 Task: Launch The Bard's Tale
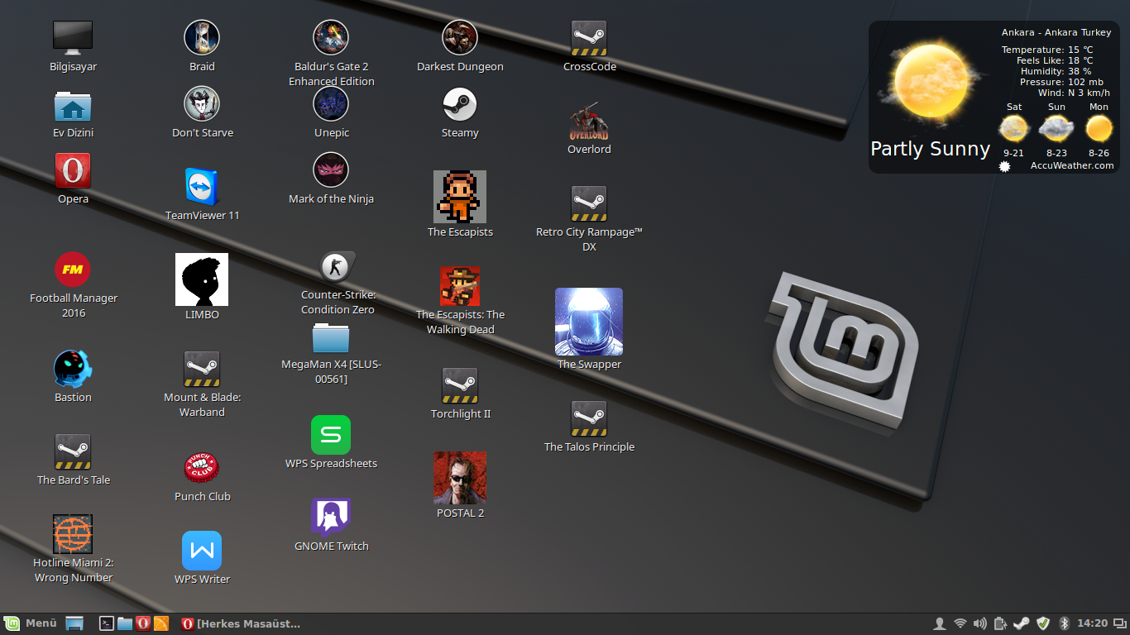(x=73, y=451)
